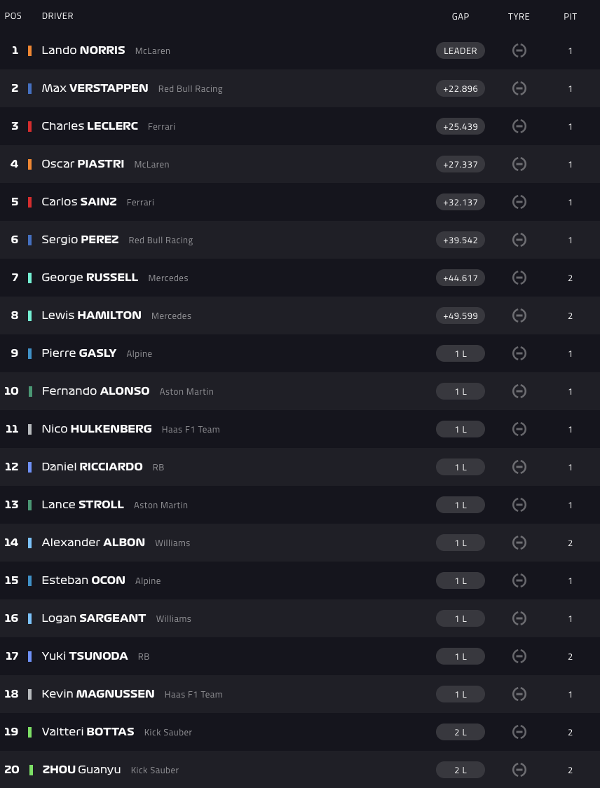
Task: Click the TYRE column header
Action: pyautogui.click(x=519, y=16)
